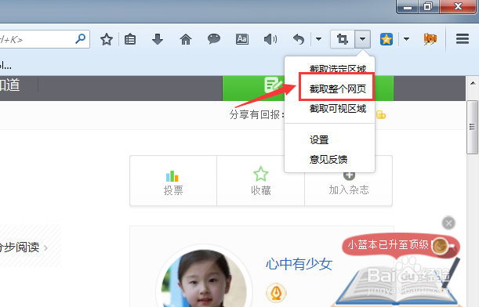Click the Aa translate icon

pyautogui.click(x=242, y=39)
